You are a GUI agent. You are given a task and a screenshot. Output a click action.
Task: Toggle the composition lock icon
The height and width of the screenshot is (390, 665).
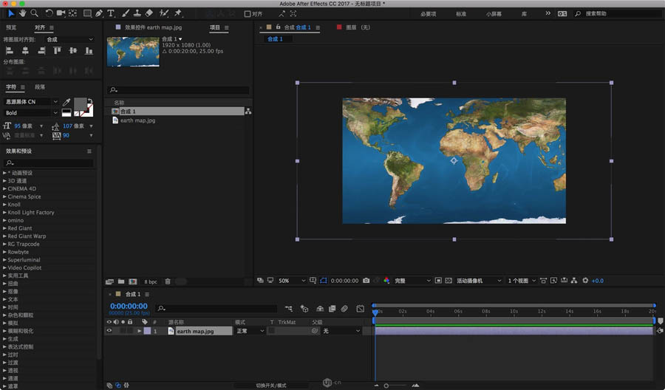(278, 27)
